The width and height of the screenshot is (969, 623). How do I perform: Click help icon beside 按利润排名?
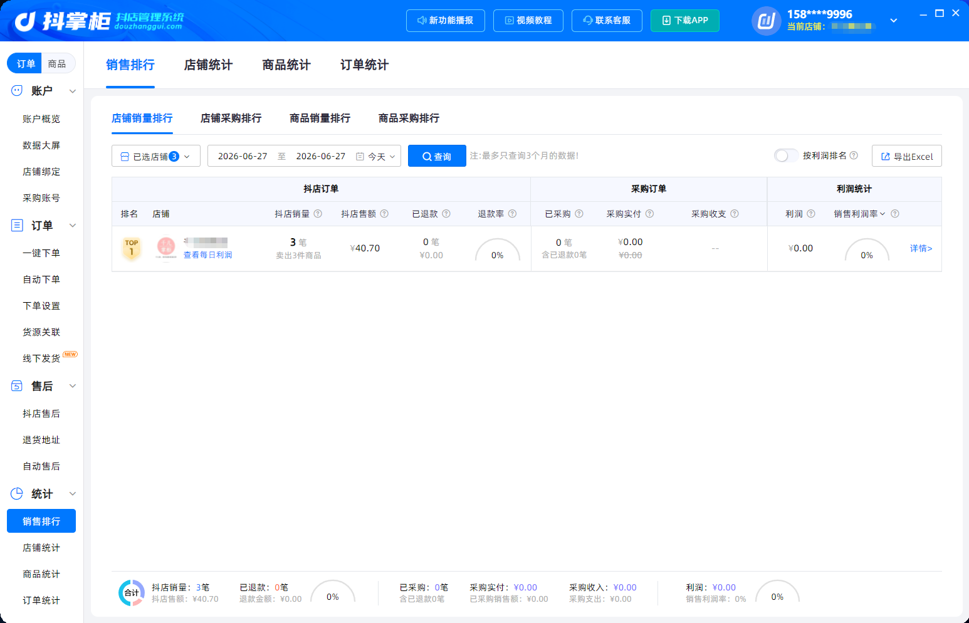[x=854, y=155]
